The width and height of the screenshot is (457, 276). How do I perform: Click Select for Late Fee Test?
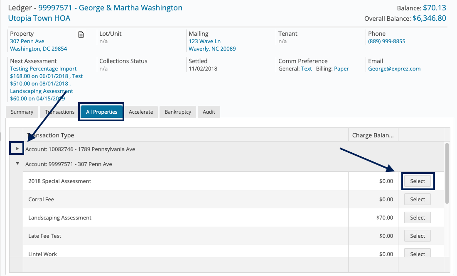[418, 236]
